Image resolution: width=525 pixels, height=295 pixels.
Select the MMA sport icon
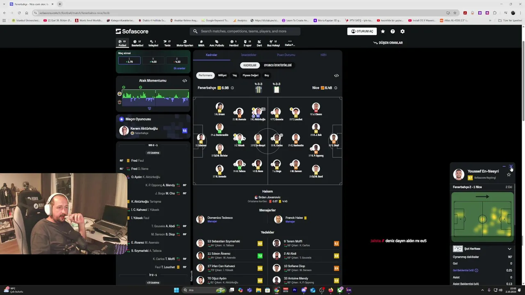[x=201, y=43]
